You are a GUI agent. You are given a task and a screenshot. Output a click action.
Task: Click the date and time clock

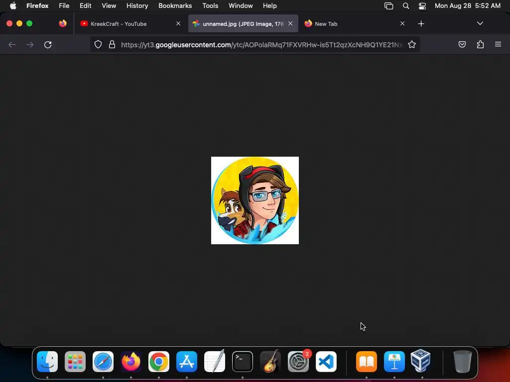click(x=467, y=6)
